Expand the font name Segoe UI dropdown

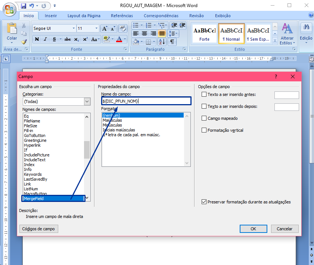[x=72, y=28]
